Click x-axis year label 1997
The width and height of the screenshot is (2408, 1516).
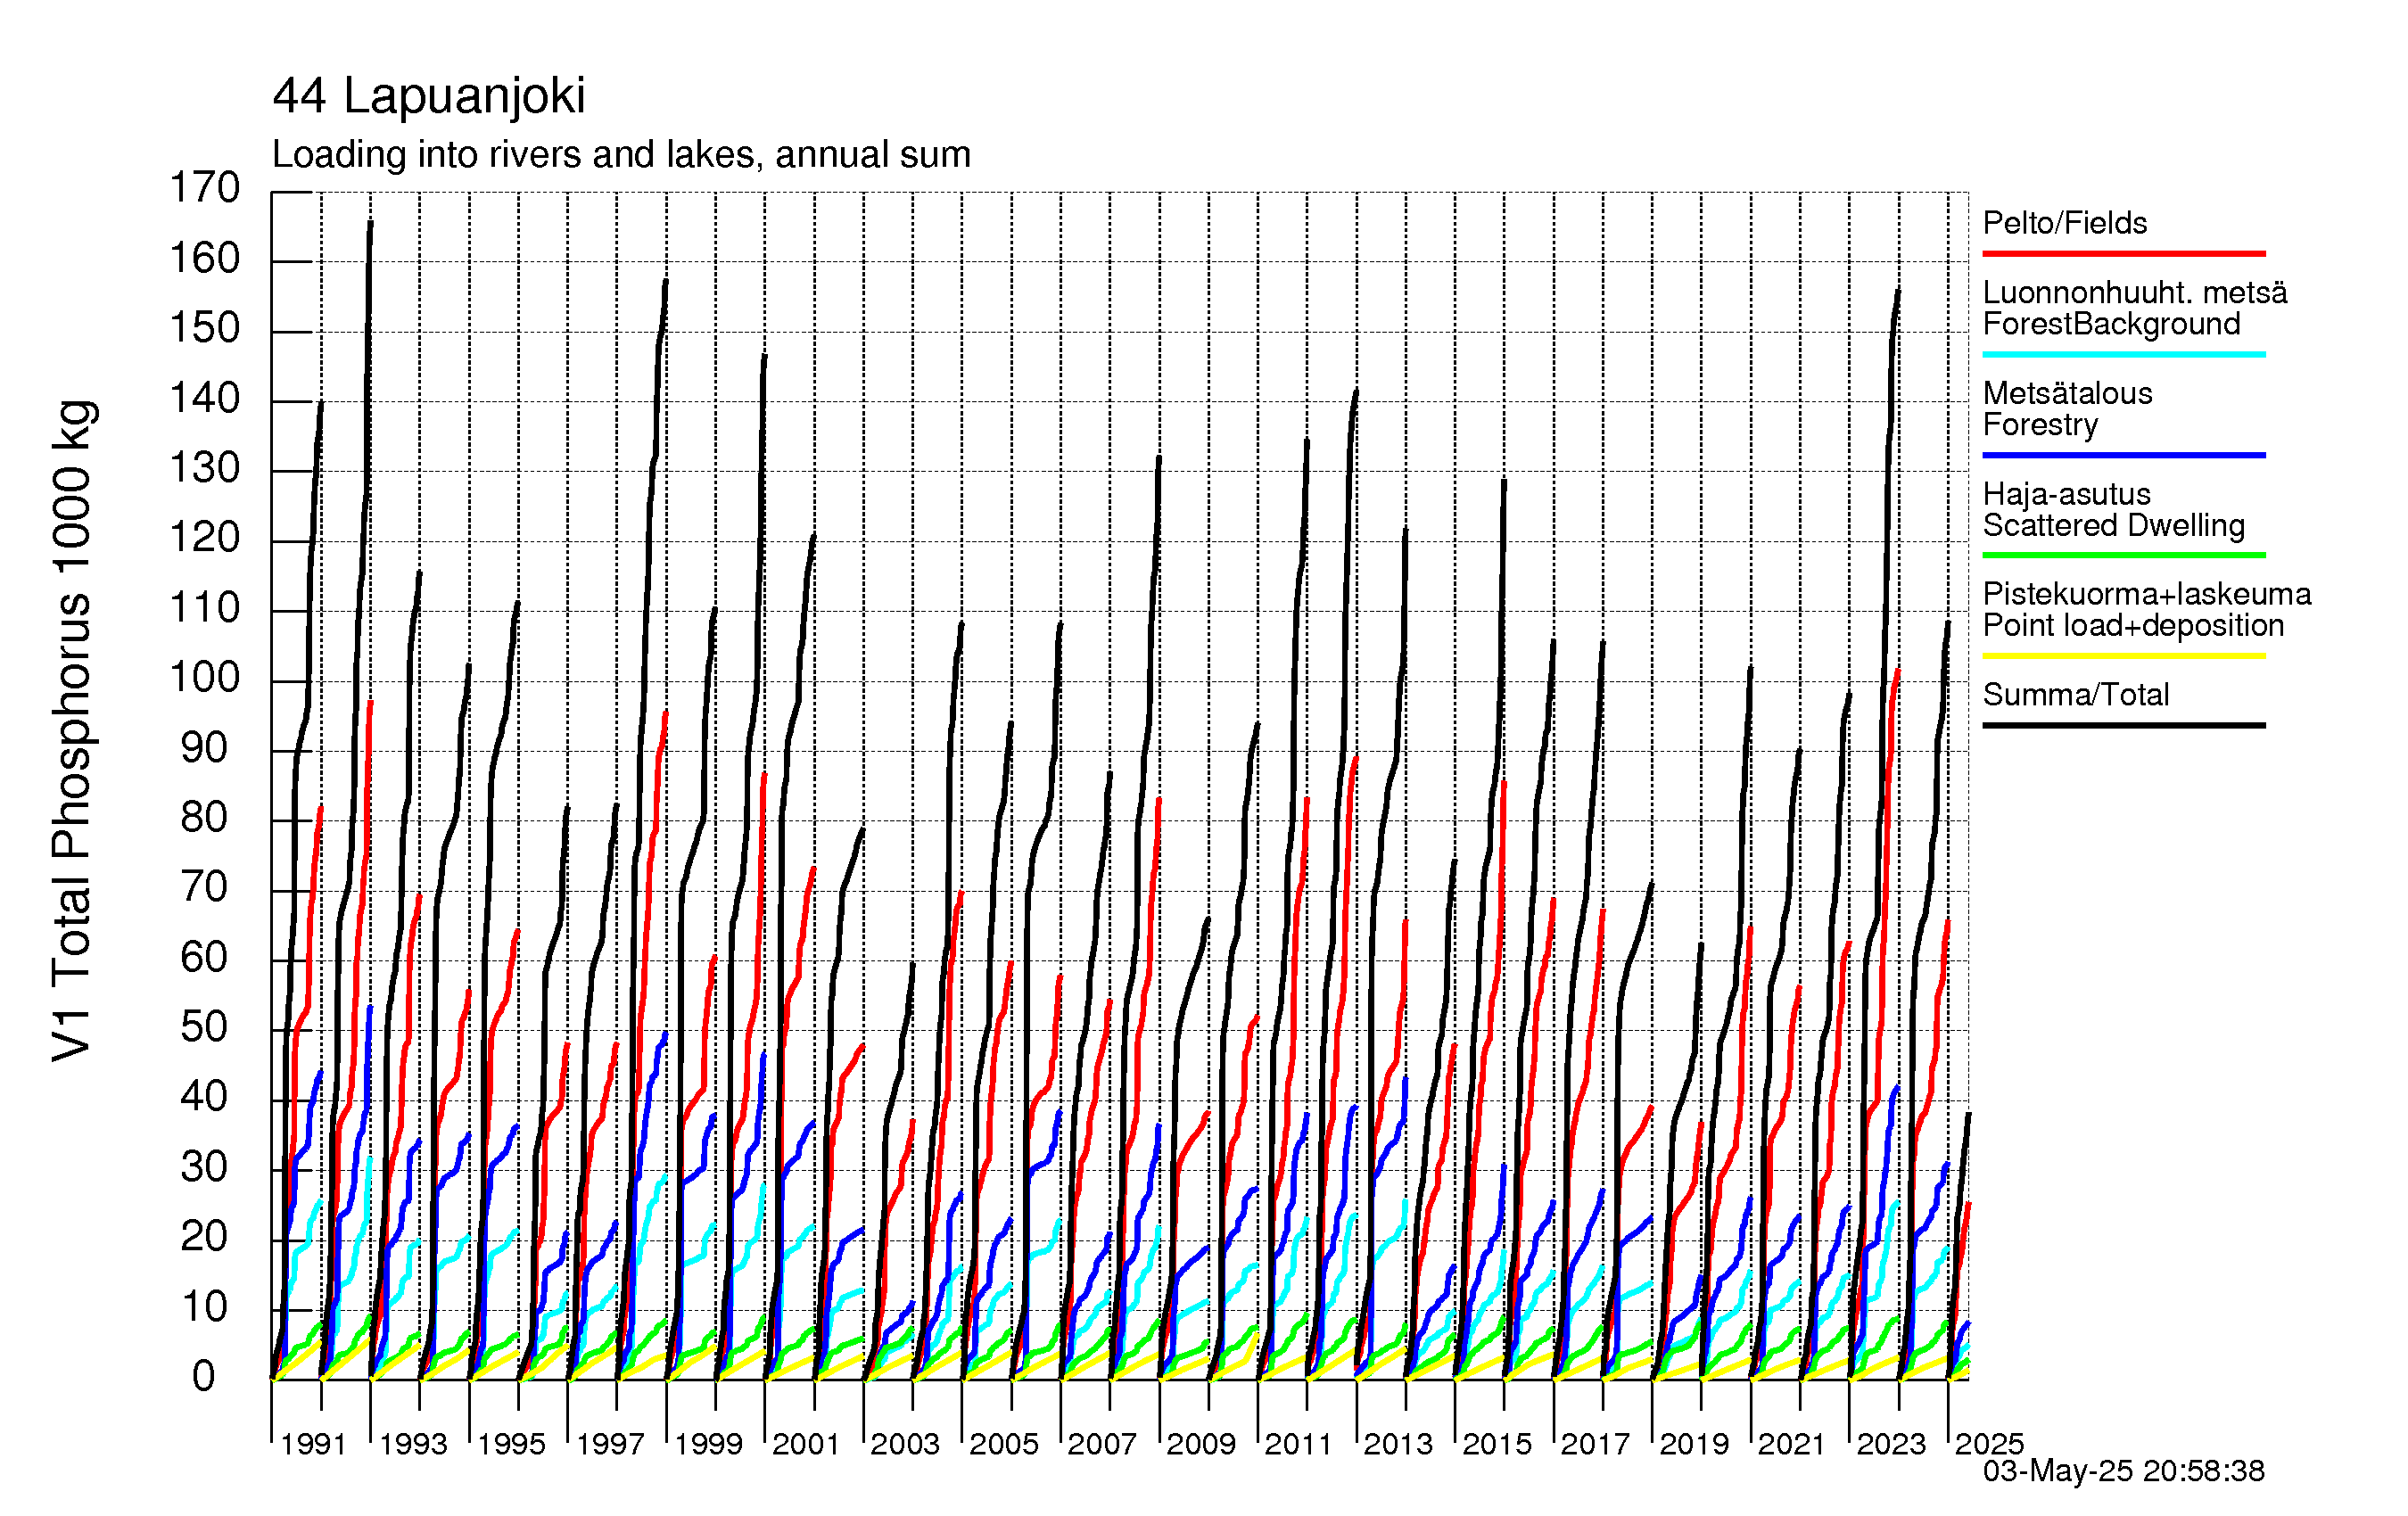click(x=610, y=1444)
